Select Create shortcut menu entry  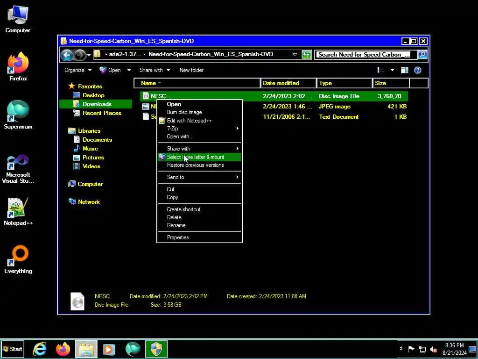[x=199, y=209]
